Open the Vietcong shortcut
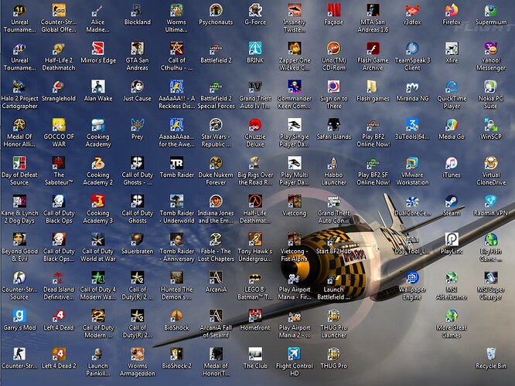This screenshot has height=386, width=515. (295, 206)
